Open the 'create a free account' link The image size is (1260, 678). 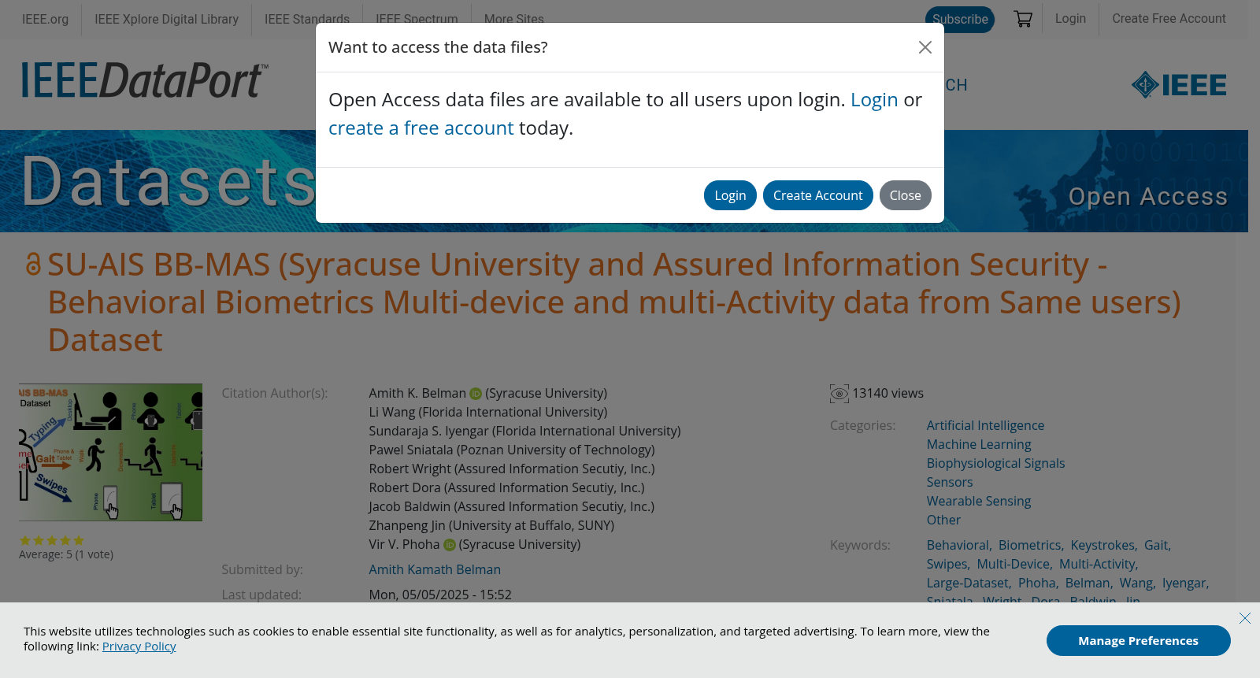click(421, 128)
